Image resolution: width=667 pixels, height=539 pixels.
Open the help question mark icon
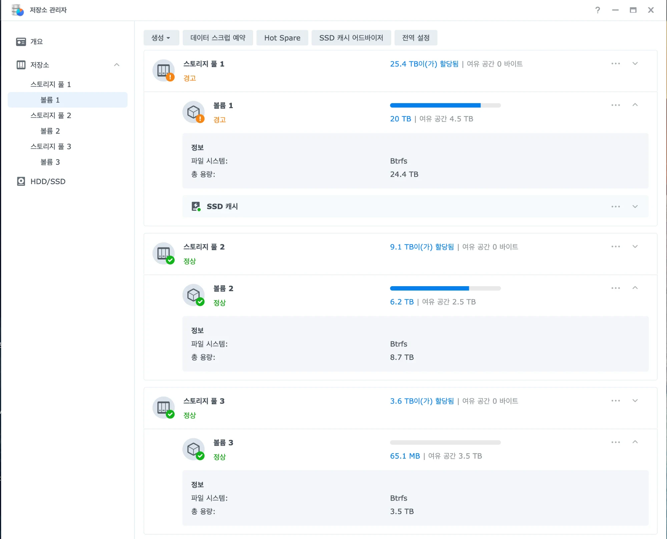click(x=598, y=10)
